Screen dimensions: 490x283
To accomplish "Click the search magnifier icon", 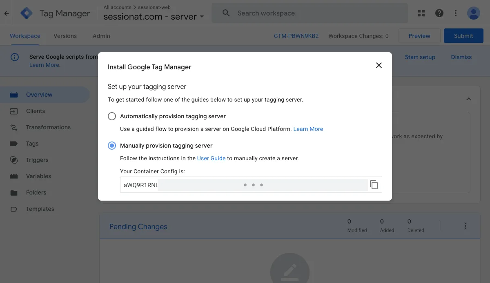I will click(226, 13).
